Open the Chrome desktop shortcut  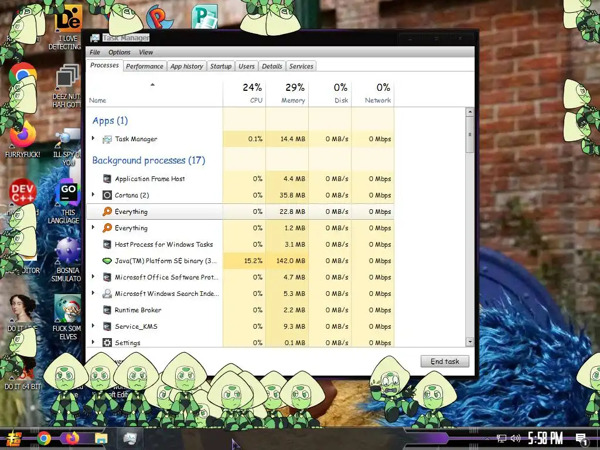[22, 76]
